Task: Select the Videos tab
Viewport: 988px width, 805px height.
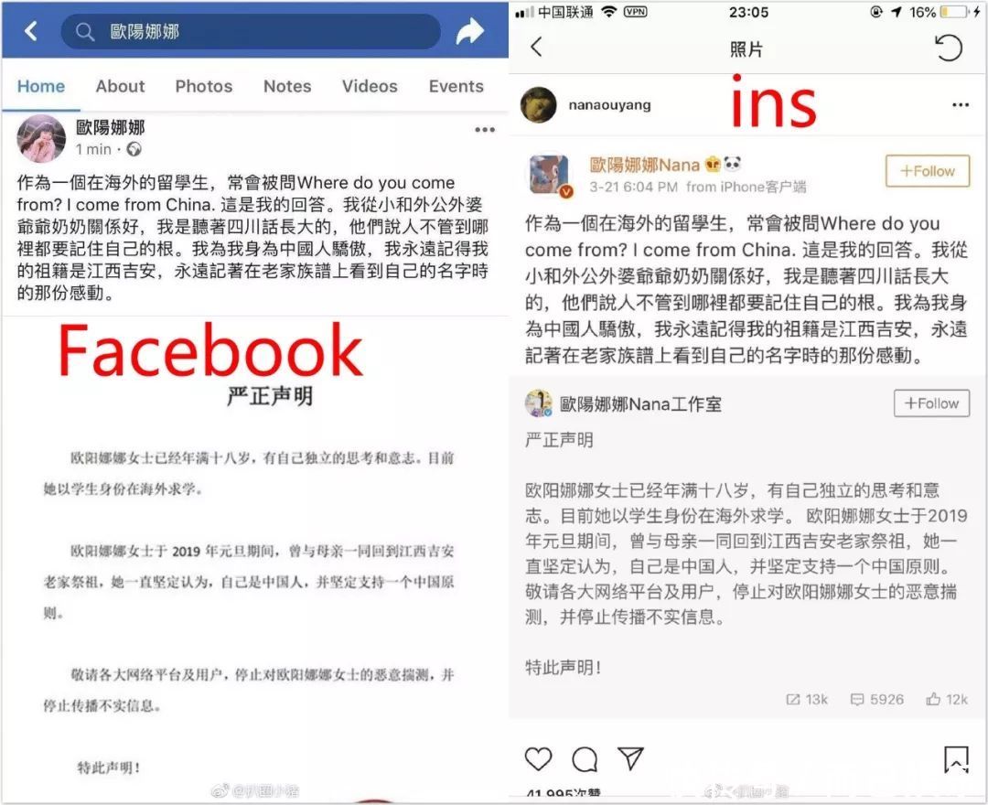Action: pyautogui.click(x=370, y=86)
